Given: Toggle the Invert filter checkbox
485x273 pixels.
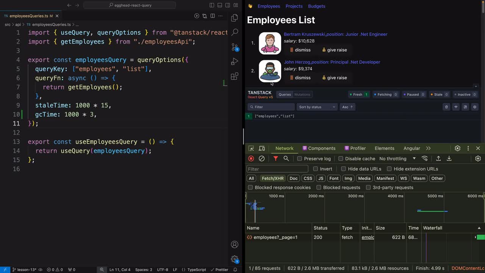Looking at the screenshot, I should pyautogui.click(x=316, y=169).
